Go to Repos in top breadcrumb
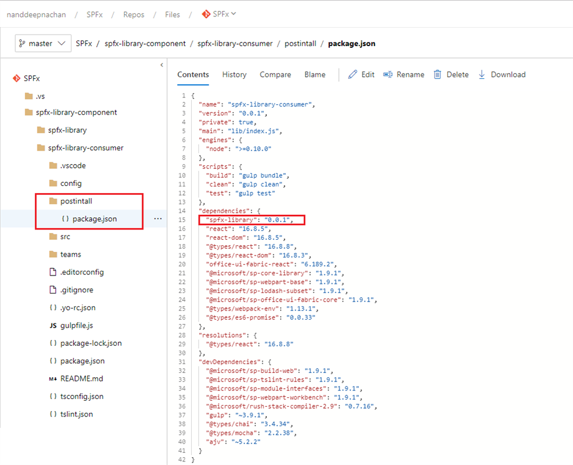The width and height of the screenshot is (573, 465). point(134,15)
